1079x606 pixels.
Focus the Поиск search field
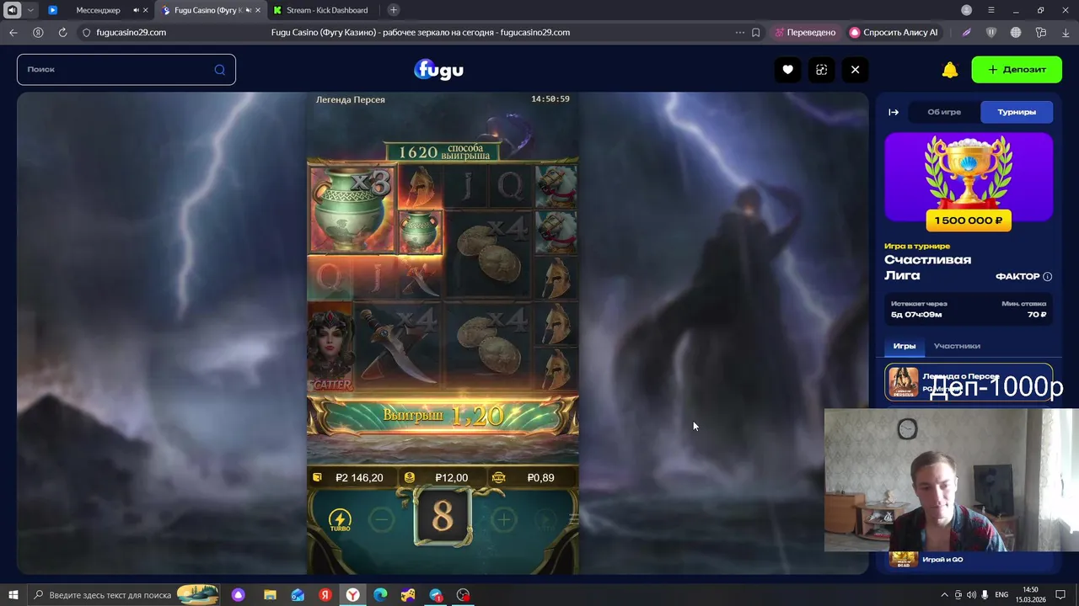126,70
